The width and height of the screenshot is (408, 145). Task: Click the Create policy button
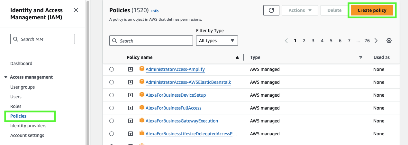pyautogui.click(x=372, y=10)
